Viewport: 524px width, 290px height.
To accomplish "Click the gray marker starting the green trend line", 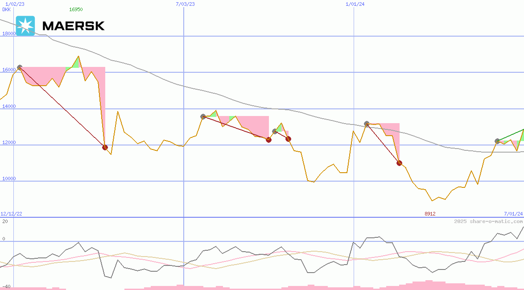I will point(497,141).
